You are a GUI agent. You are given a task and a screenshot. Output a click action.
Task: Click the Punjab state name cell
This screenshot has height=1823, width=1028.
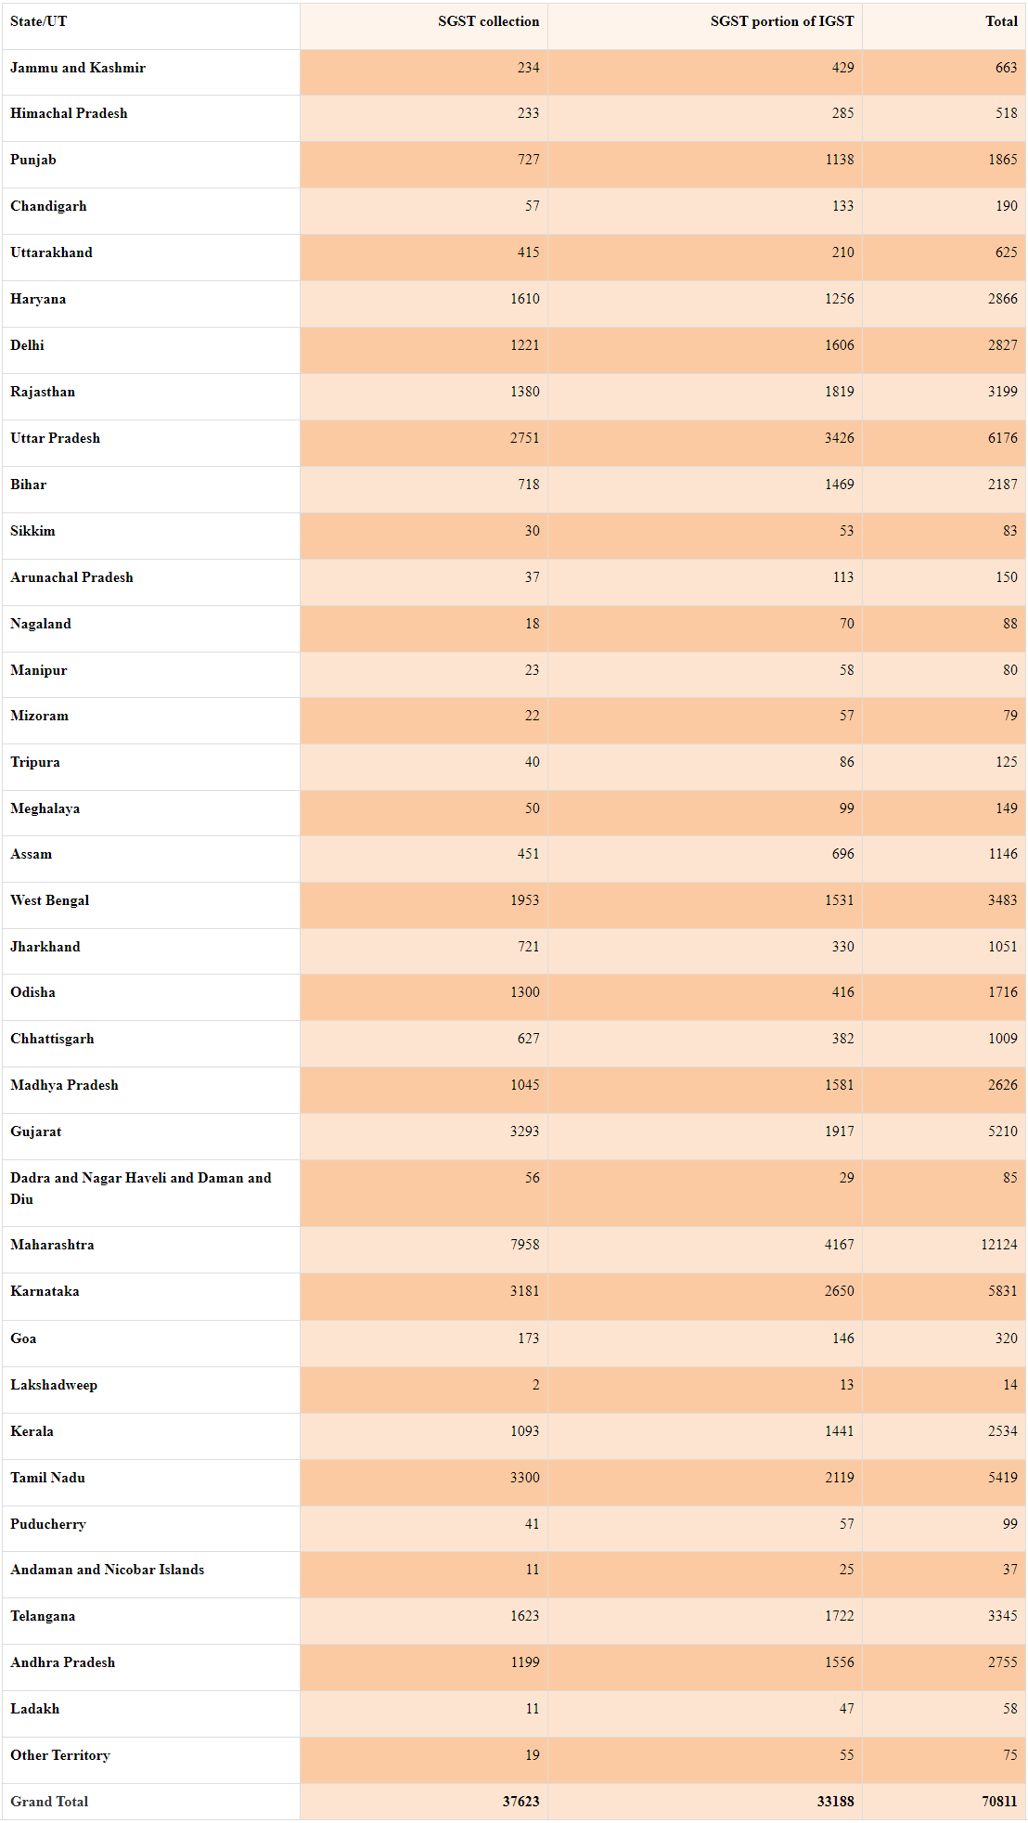point(33,160)
